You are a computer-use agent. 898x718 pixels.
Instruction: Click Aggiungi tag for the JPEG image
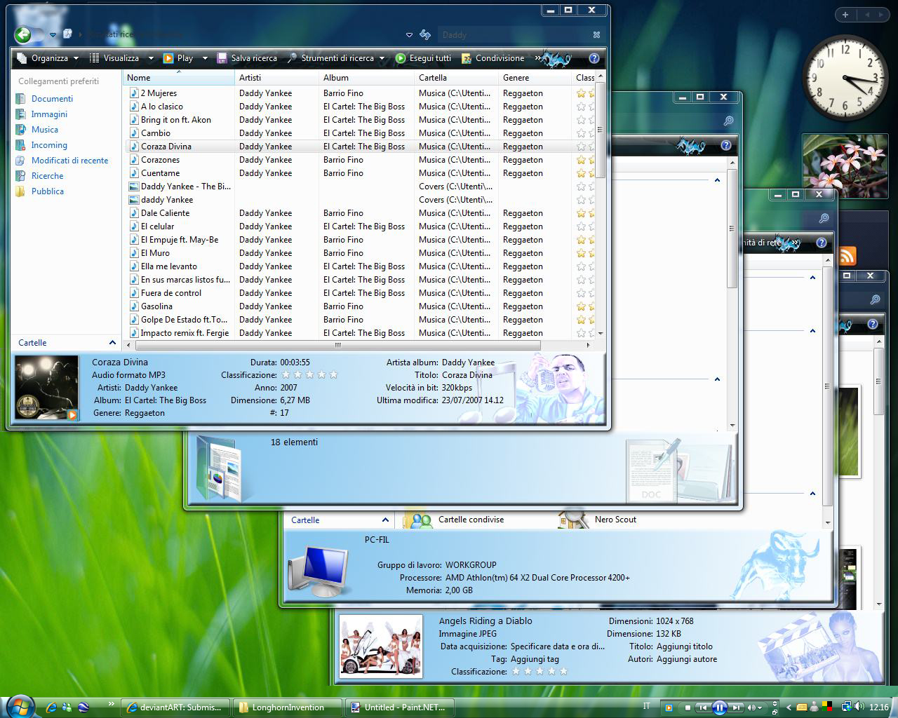(535, 659)
